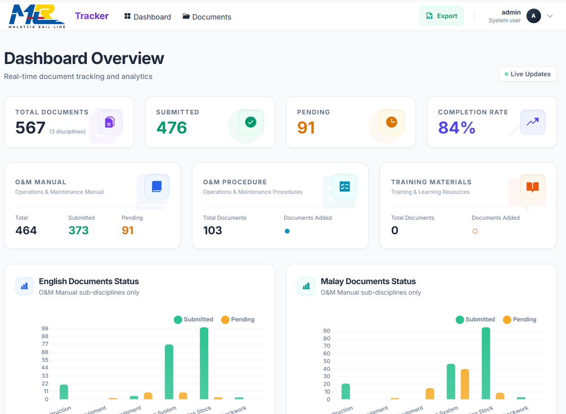This screenshot has height=414, width=566.
Task: Click the O&M Manual blue book icon
Action: pyautogui.click(x=157, y=187)
